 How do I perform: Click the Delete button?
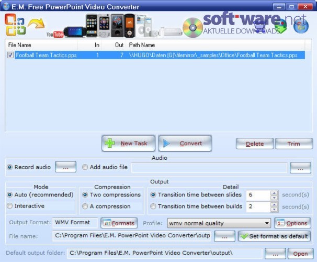[x=255, y=144]
